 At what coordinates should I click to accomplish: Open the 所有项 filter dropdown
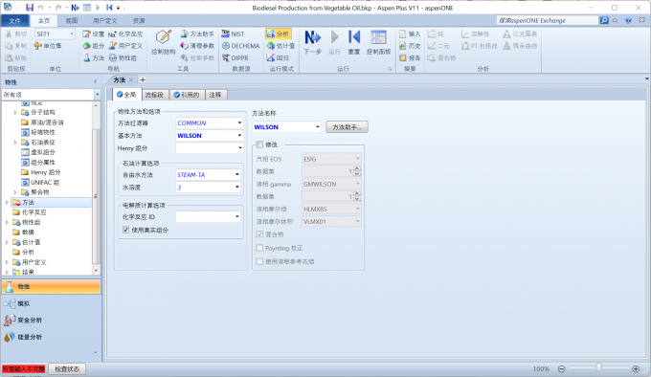pyautogui.click(x=97, y=95)
